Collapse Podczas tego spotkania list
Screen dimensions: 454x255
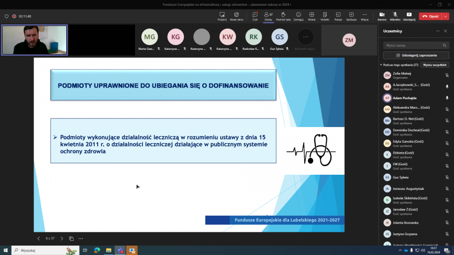381,65
